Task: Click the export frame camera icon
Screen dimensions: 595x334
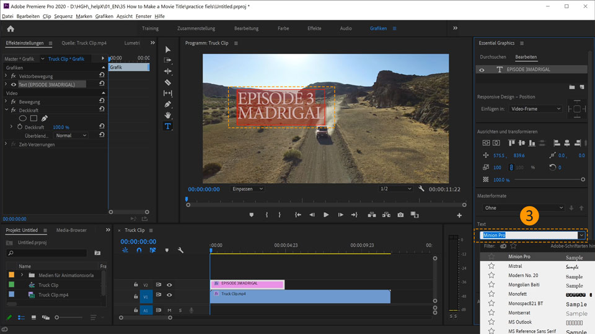Action: (x=400, y=215)
